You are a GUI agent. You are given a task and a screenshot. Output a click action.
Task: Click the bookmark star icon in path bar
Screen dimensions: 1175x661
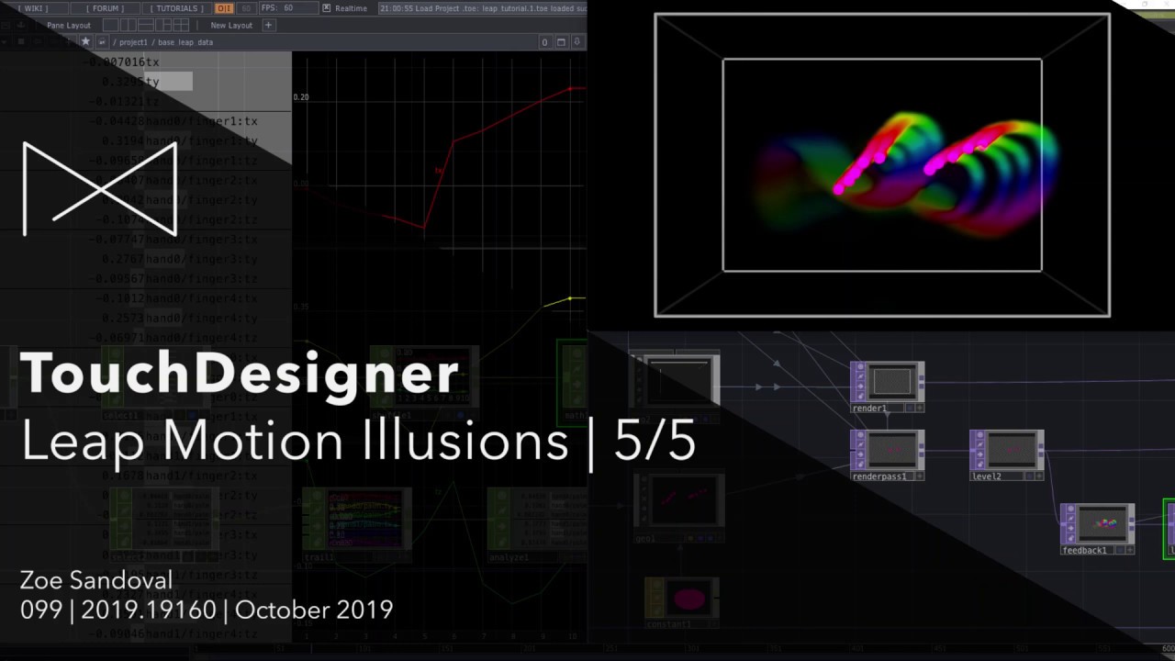coord(85,41)
